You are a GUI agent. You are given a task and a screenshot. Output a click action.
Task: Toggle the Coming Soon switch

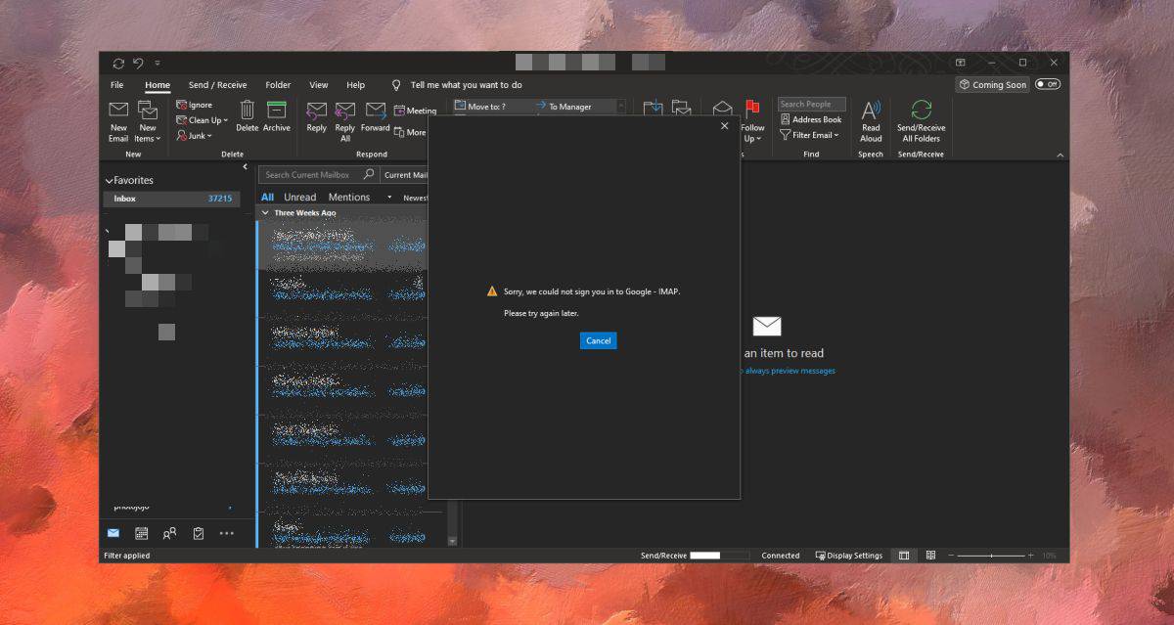tap(1048, 85)
